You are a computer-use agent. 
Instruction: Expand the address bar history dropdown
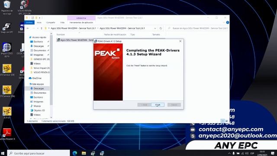pyautogui.click(x=155, y=28)
